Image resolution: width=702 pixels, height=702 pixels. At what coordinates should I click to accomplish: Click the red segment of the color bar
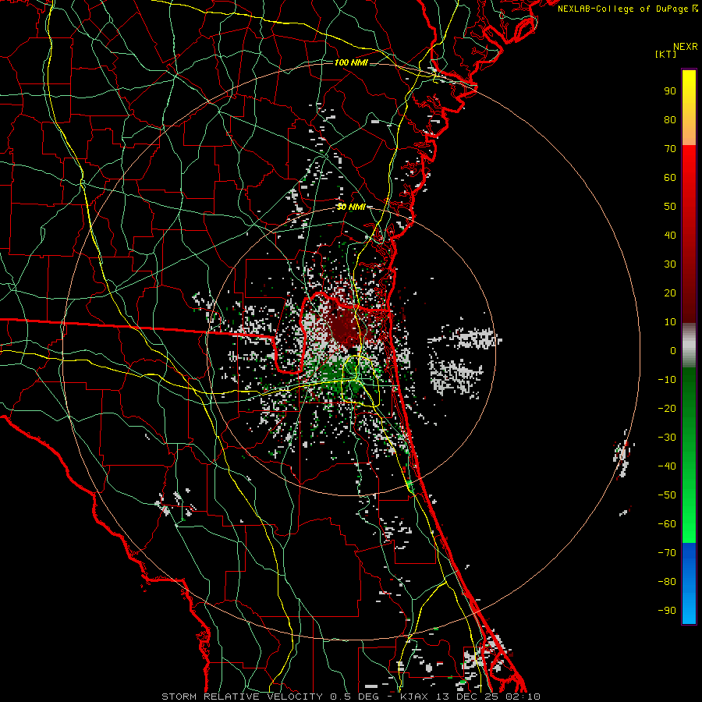pos(689,232)
